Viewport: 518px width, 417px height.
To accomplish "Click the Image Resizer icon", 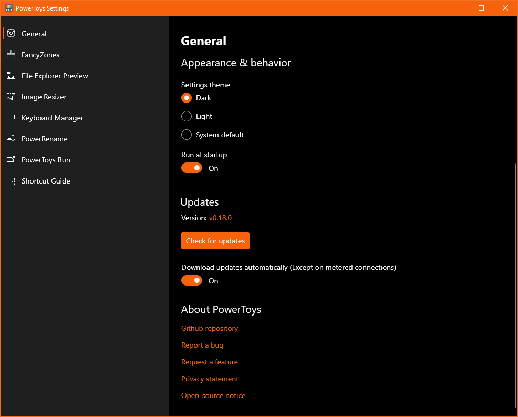I will [11, 97].
